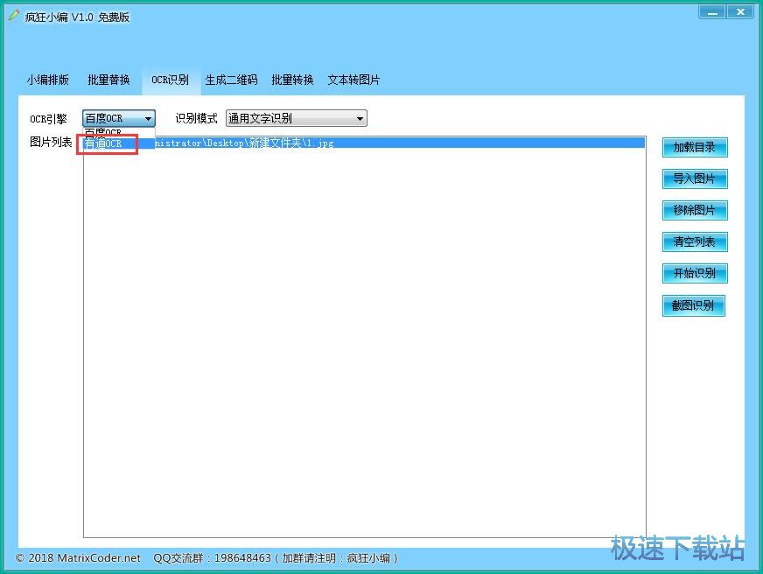Choose 百度OCR option in the open list
Screen dimensions: 763x574
[119, 132]
